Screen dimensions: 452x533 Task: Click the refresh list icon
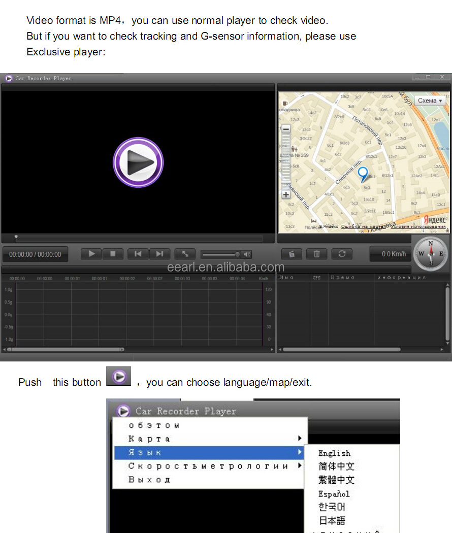pyautogui.click(x=342, y=254)
